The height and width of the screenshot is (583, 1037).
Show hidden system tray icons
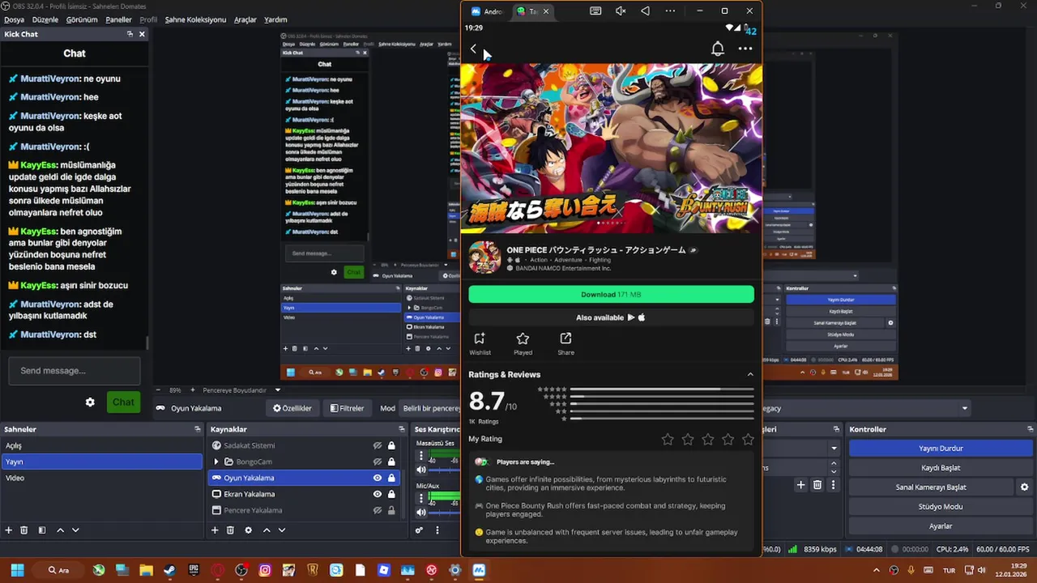[x=877, y=570]
